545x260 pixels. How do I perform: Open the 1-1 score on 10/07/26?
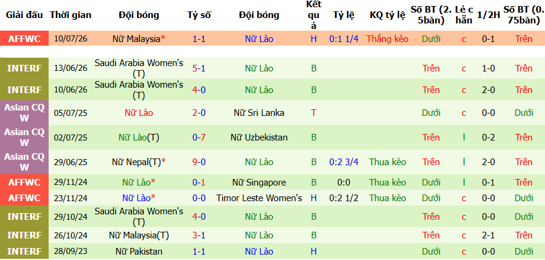point(199,39)
